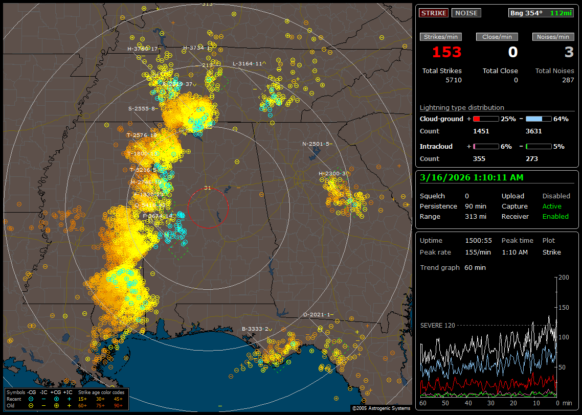582x415 pixels.
Task: Click the old -IC dash symbol in legend
Action: (43, 405)
